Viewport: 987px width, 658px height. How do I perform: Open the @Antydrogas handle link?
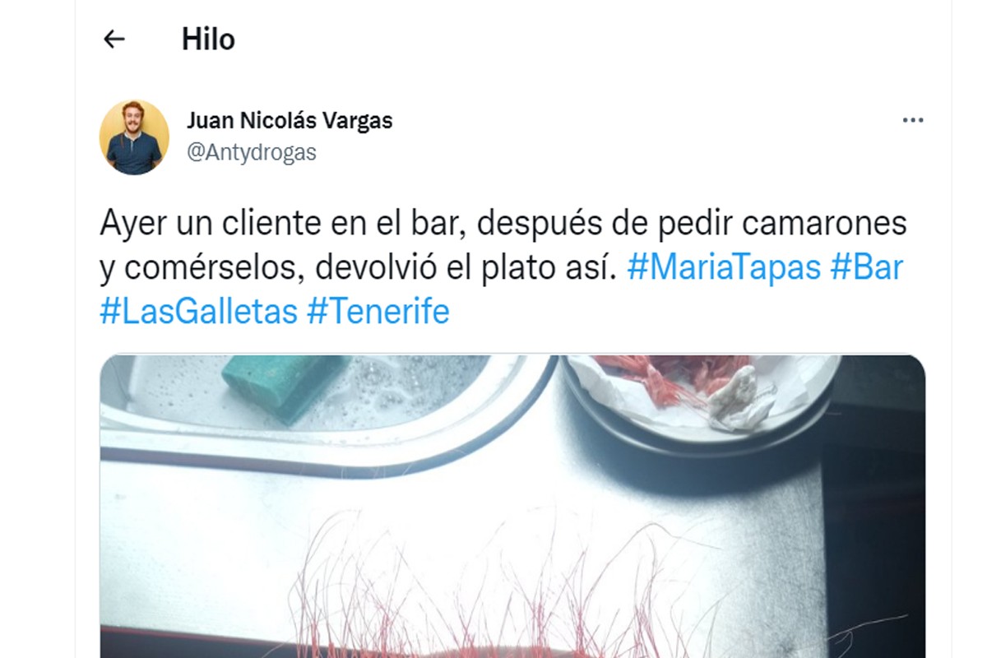pyautogui.click(x=252, y=152)
